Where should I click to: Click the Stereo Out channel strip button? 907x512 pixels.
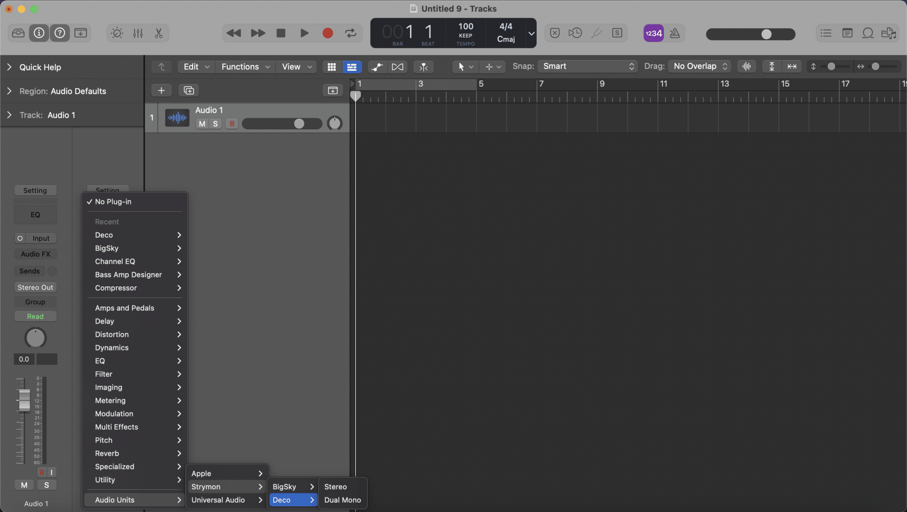[35, 287]
